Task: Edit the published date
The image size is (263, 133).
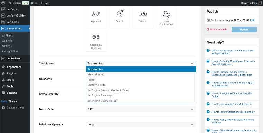Action: click(x=252, y=20)
